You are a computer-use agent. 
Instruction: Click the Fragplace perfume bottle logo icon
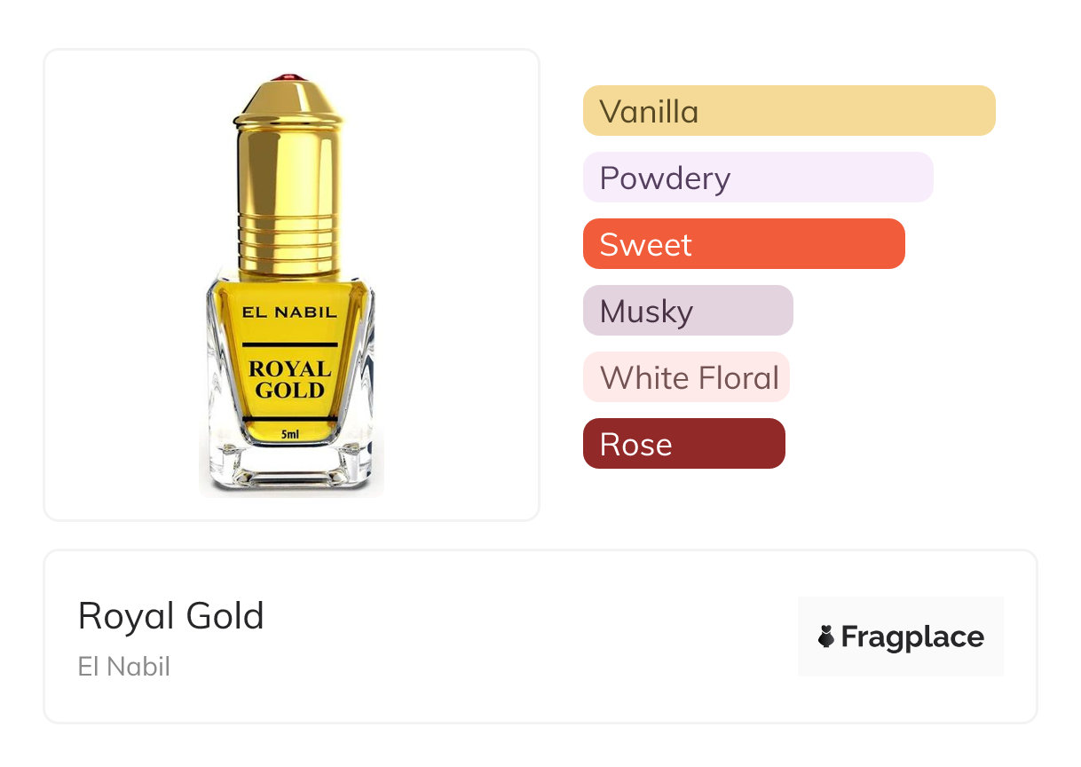(x=826, y=637)
